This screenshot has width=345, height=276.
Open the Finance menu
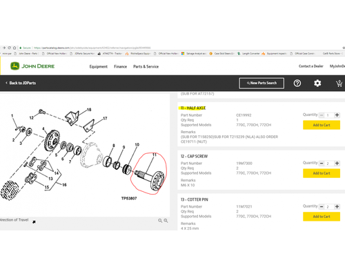120,66
